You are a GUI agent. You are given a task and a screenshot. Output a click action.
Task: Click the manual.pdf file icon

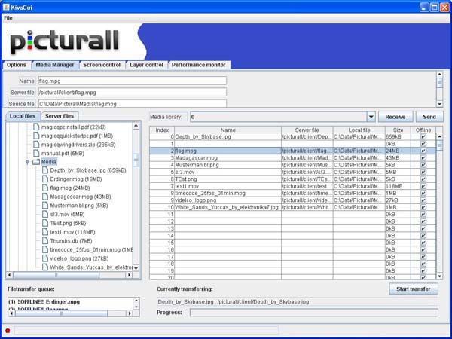pyautogui.click(x=35, y=153)
